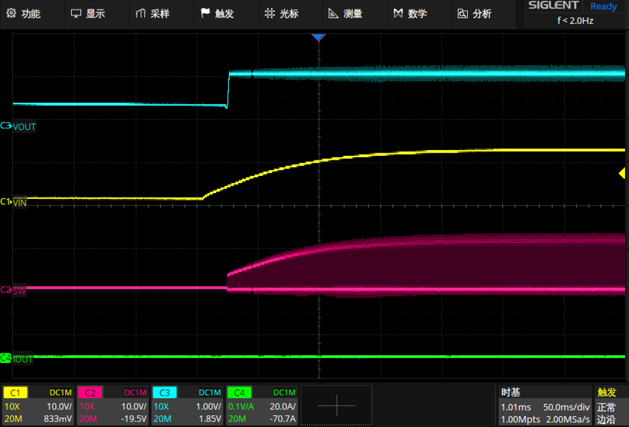This screenshot has width=629, height=427.
Task: Toggle channel C4 green label box
Action: pyautogui.click(x=239, y=392)
